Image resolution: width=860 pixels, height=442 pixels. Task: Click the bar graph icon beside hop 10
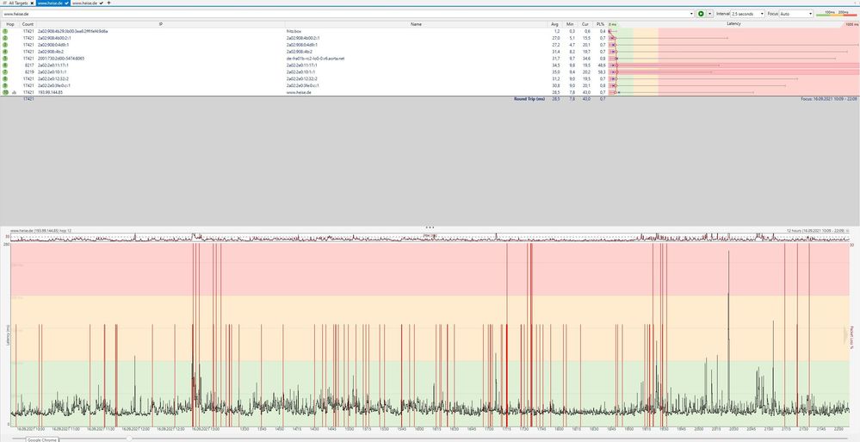(14, 92)
